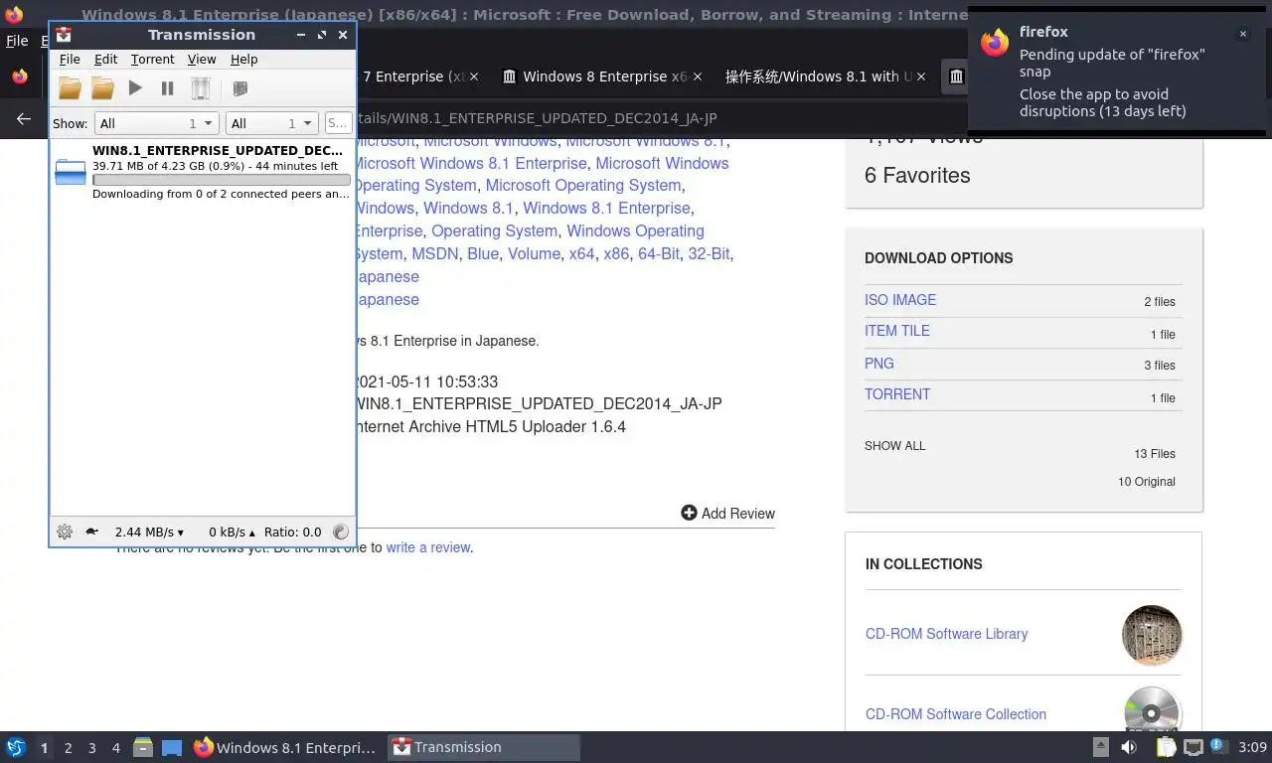Open the View menu in Transmission
The width and height of the screenshot is (1272, 763).
coord(202,60)
